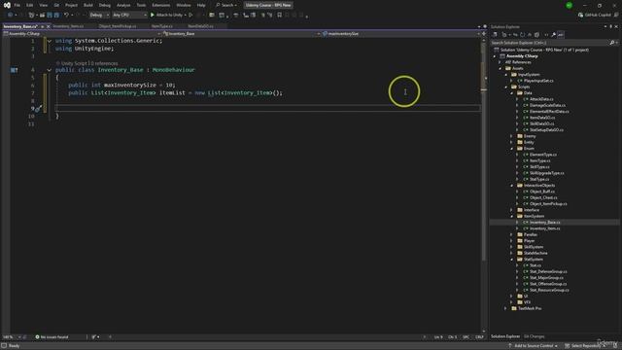The height and width of the screenshot is (350, 622).
Task: Click the Solution Explorer Home icon
Action: click(x=495, y=35)
